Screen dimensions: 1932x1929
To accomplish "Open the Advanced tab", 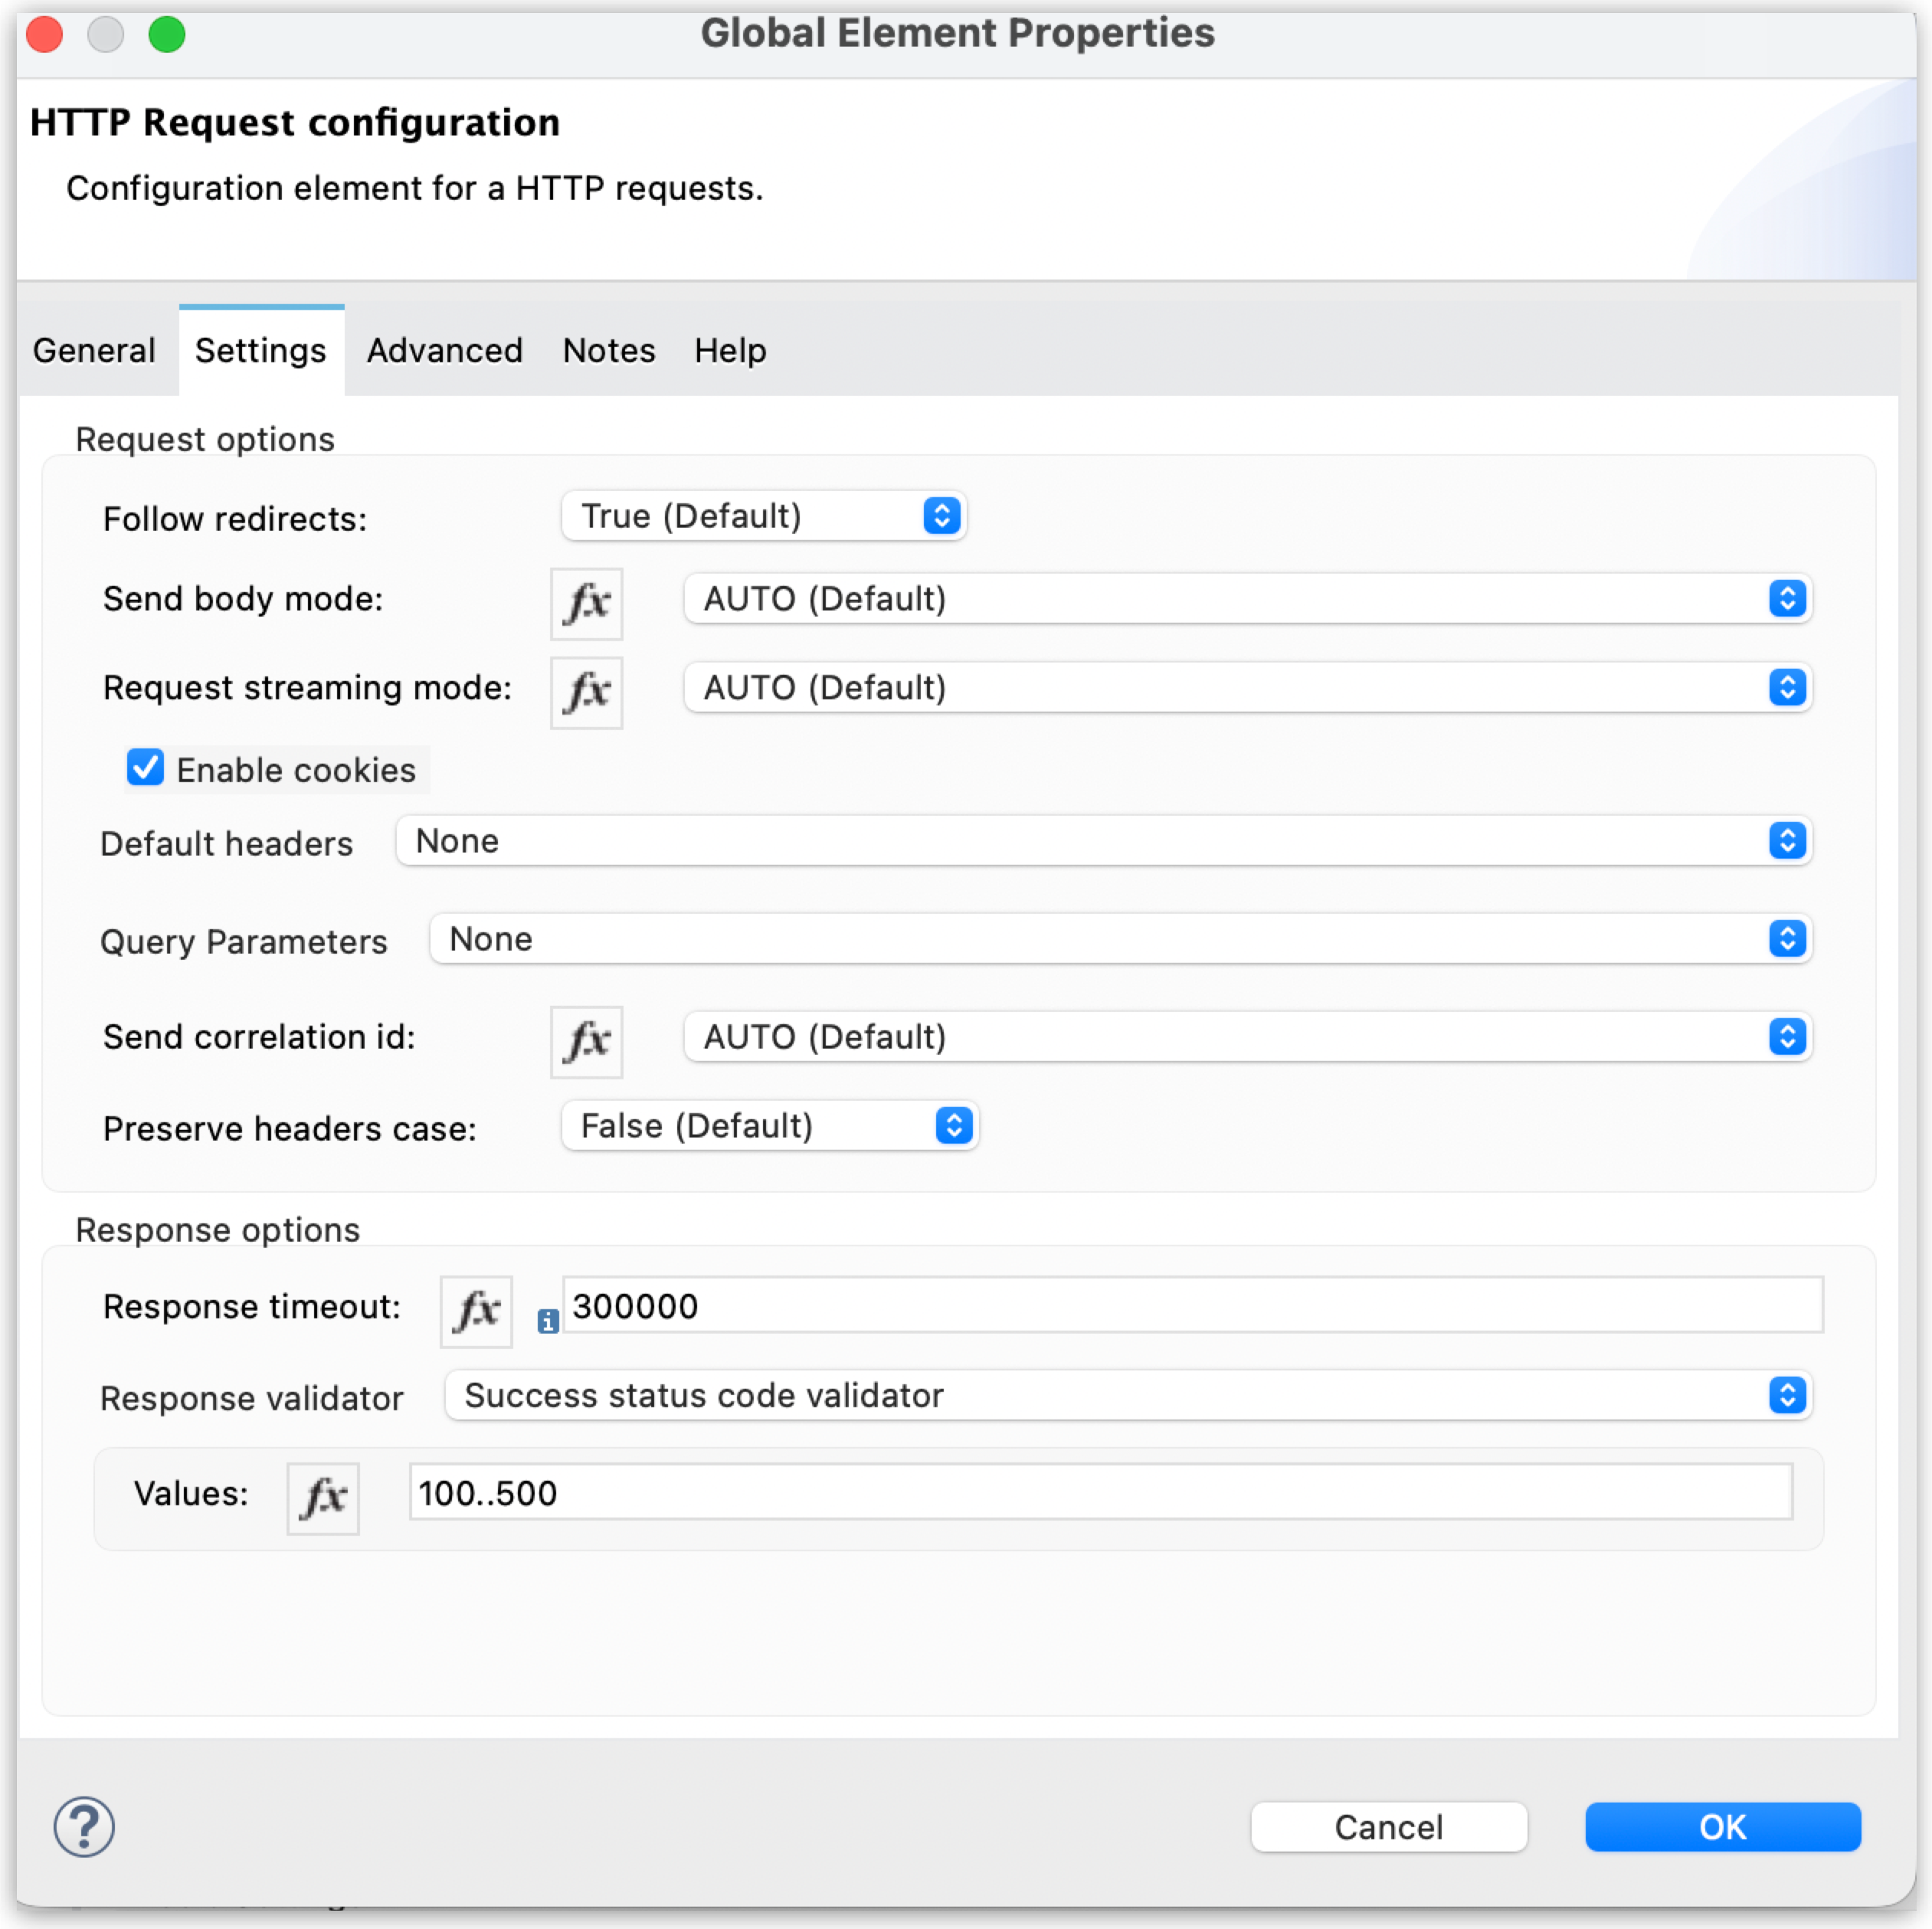I will (x=444, y=351).
